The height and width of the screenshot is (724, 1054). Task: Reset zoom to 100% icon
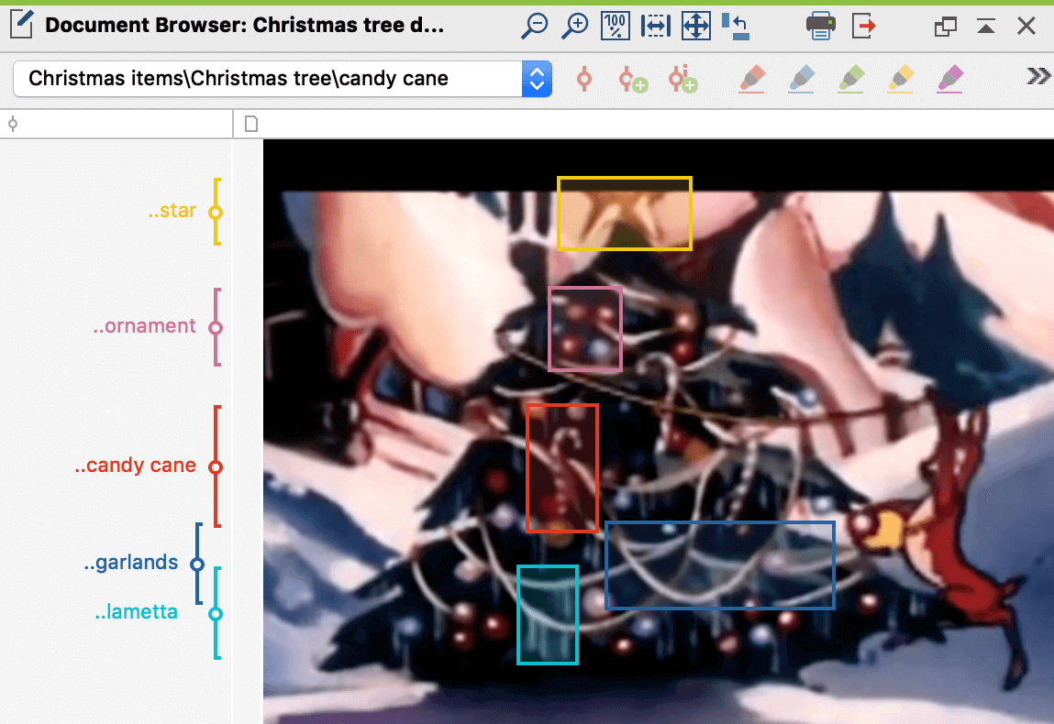click(615, 27)
